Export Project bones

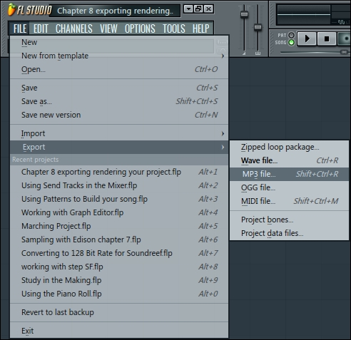coord(289,220)
